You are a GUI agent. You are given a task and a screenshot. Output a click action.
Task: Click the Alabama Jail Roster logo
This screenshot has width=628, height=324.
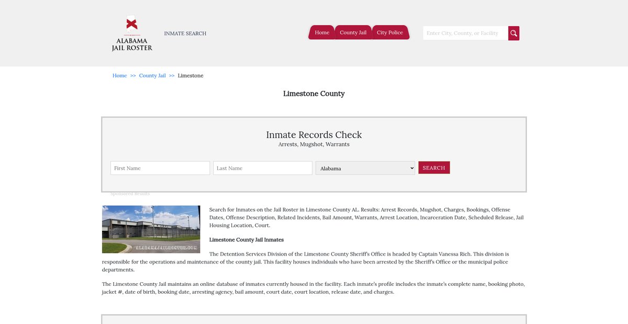pyautogui.click(x=132, y=33)
